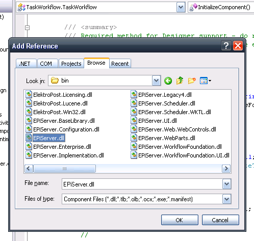Click the bin folder icon in Look in

(55, 81)
